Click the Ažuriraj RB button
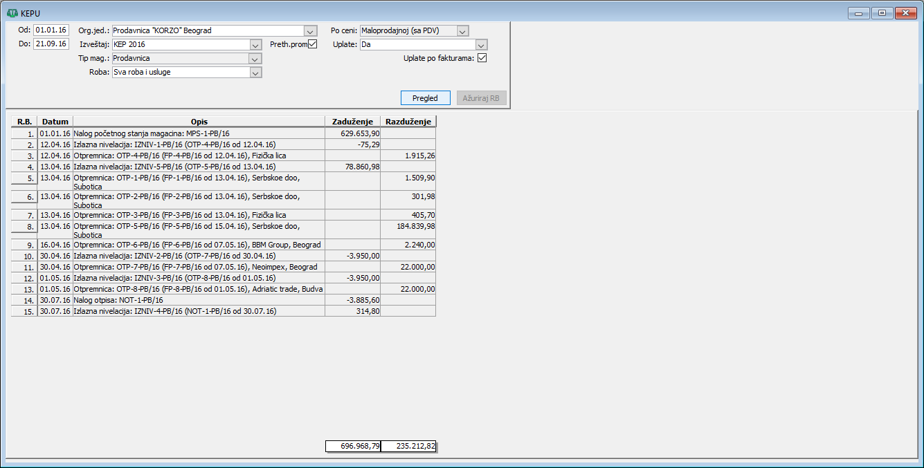 481,98
